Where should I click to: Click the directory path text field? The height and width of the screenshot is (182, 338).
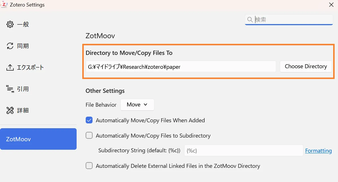[x=181, y=67]
